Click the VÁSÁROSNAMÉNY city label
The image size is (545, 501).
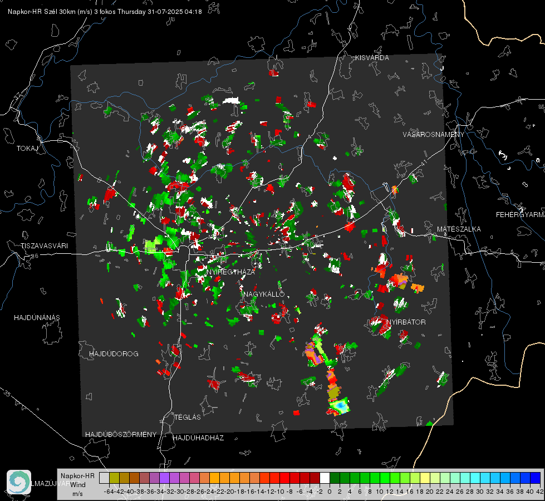[434, 135]
